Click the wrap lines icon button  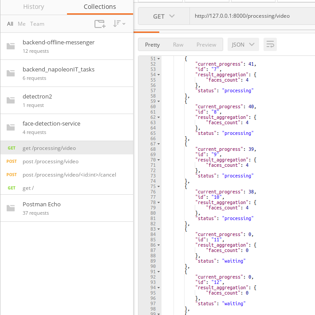click(x=270, y=44)
